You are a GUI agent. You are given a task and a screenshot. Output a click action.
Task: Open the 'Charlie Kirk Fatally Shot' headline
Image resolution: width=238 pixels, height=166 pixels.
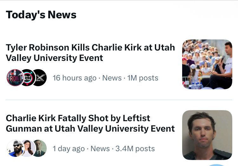point(90,123)
